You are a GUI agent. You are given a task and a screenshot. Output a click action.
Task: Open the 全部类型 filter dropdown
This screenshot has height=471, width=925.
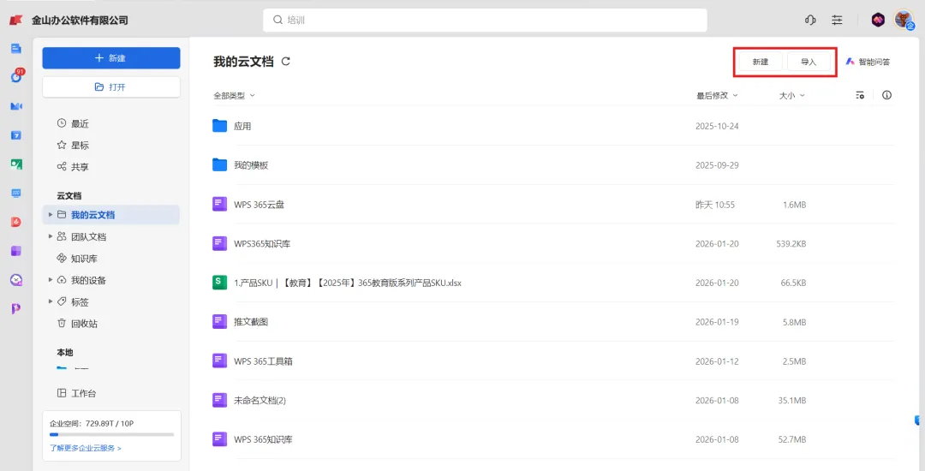(234, 96)
